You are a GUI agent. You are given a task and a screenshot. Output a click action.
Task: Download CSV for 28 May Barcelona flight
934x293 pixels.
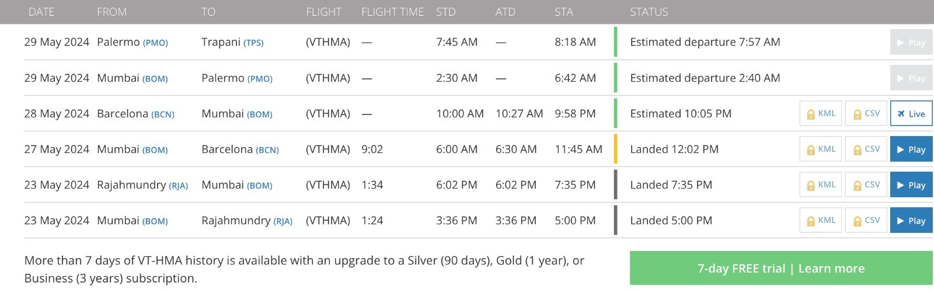[x=866, y=114]
